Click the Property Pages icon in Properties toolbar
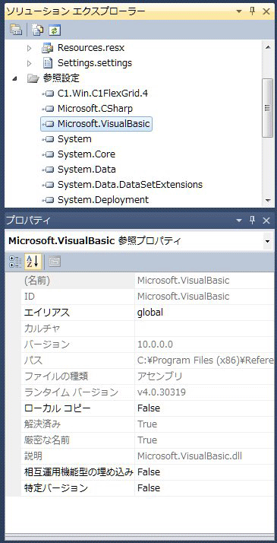 [x=54, y=262]
